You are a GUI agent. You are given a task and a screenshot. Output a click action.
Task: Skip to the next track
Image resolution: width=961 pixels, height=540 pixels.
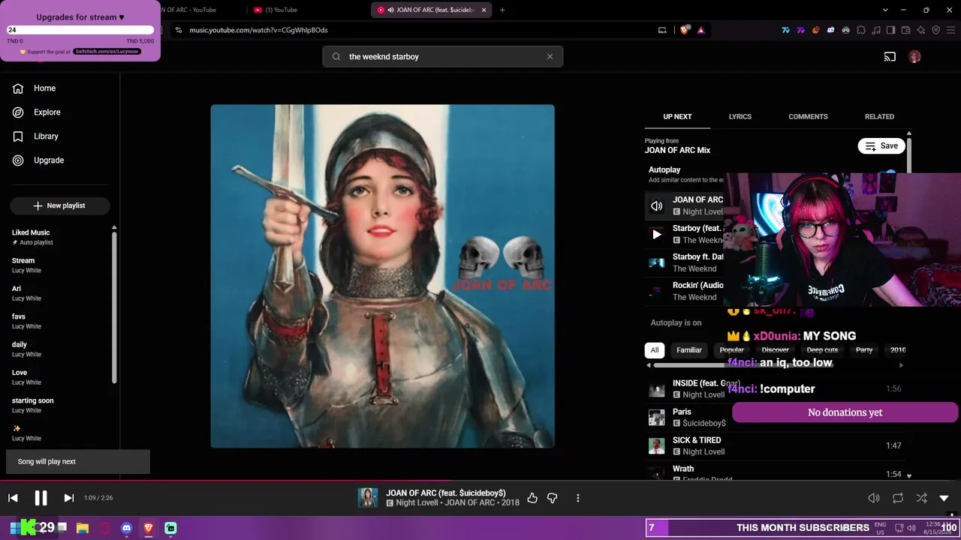pos(68,498)
